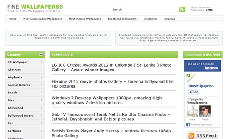Open Prayag's profile thumbnail
Image resolution: width=227 pixels, height=139 pixels.
coord(205,111)
